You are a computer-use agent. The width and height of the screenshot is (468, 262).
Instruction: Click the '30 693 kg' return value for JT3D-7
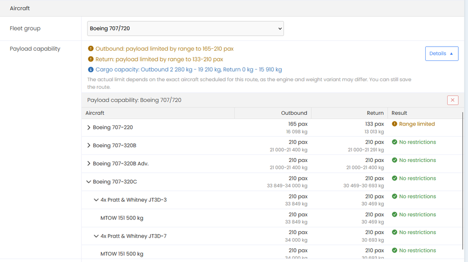(x=372, y=240)
